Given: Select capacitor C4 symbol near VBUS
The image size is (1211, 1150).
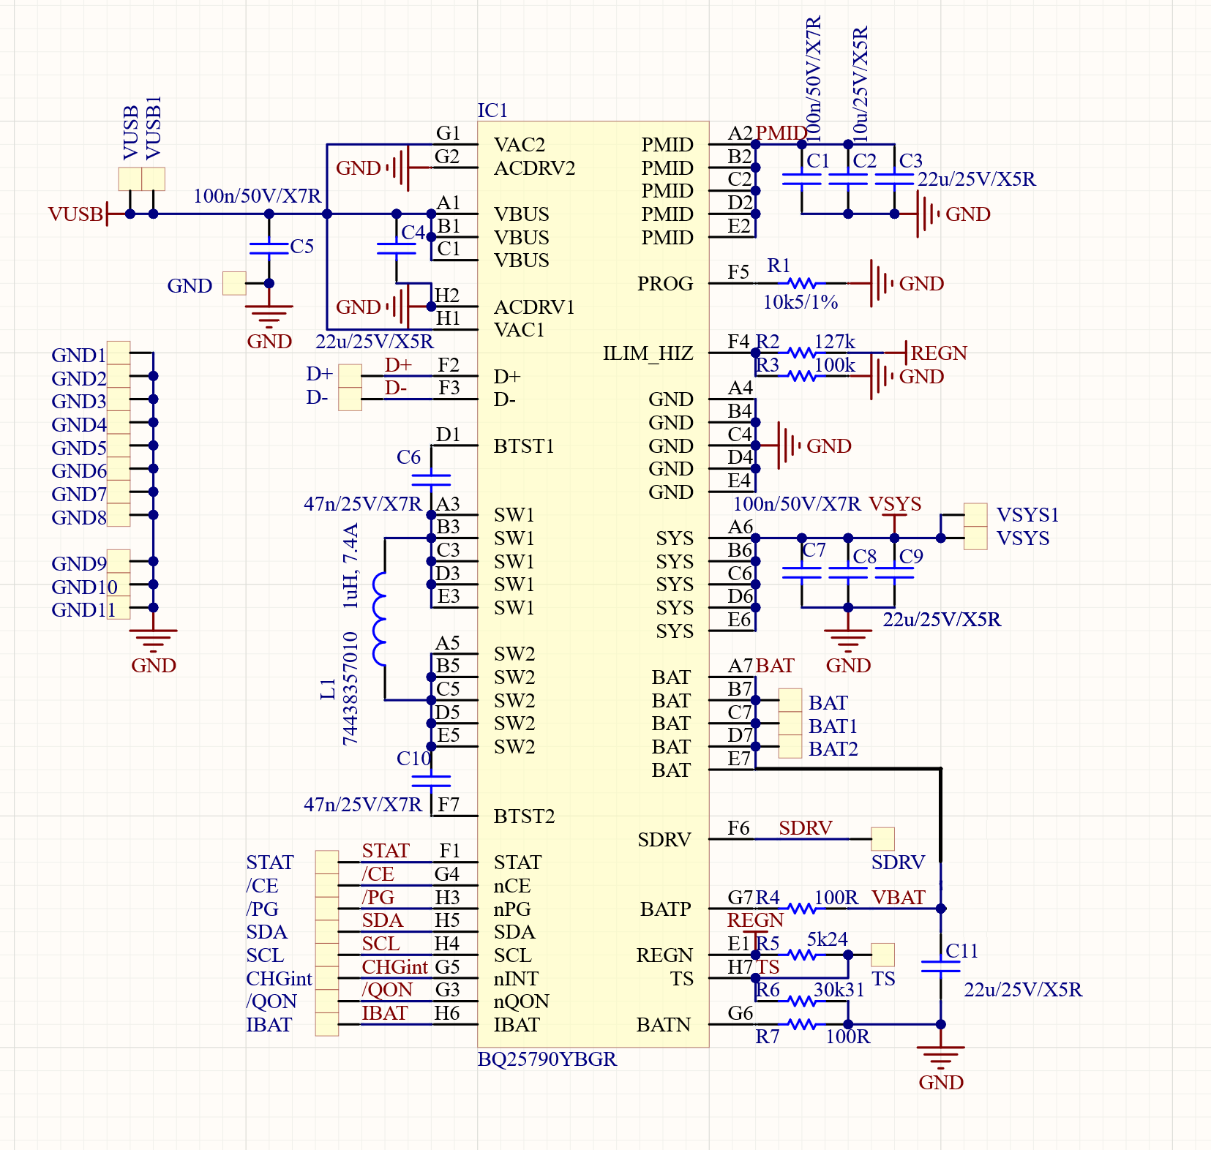Looking at the screenshot, I should pos(396,249).
